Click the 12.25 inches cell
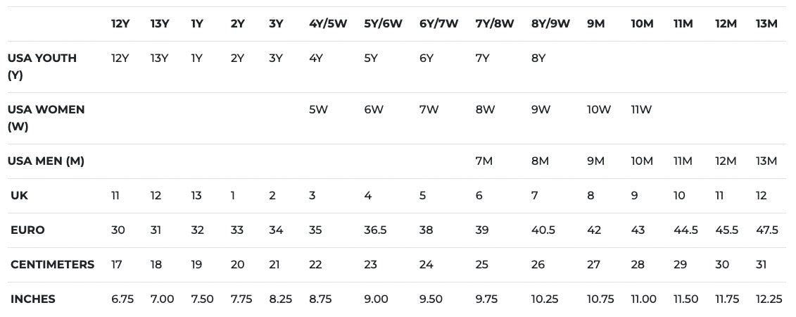Viewport: 796px width, 317px height. [x=769, y=299]
